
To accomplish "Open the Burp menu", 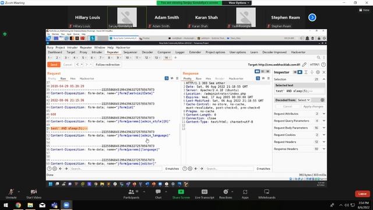I will tap(50, 47).
